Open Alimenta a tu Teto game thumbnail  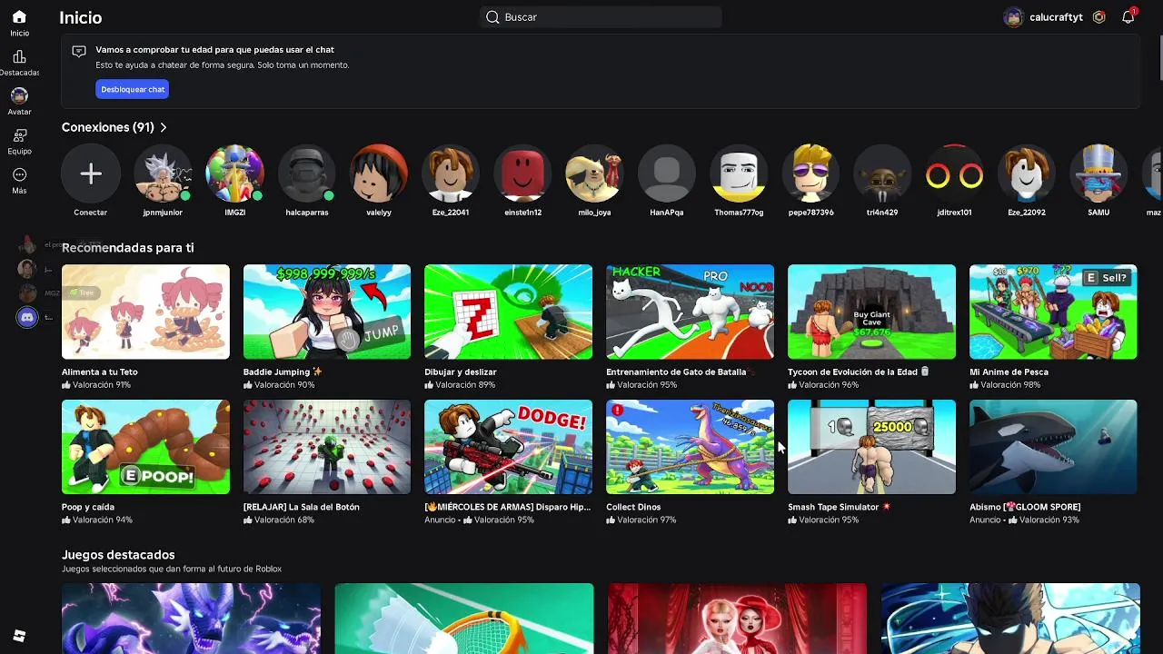tap(145, 312)
